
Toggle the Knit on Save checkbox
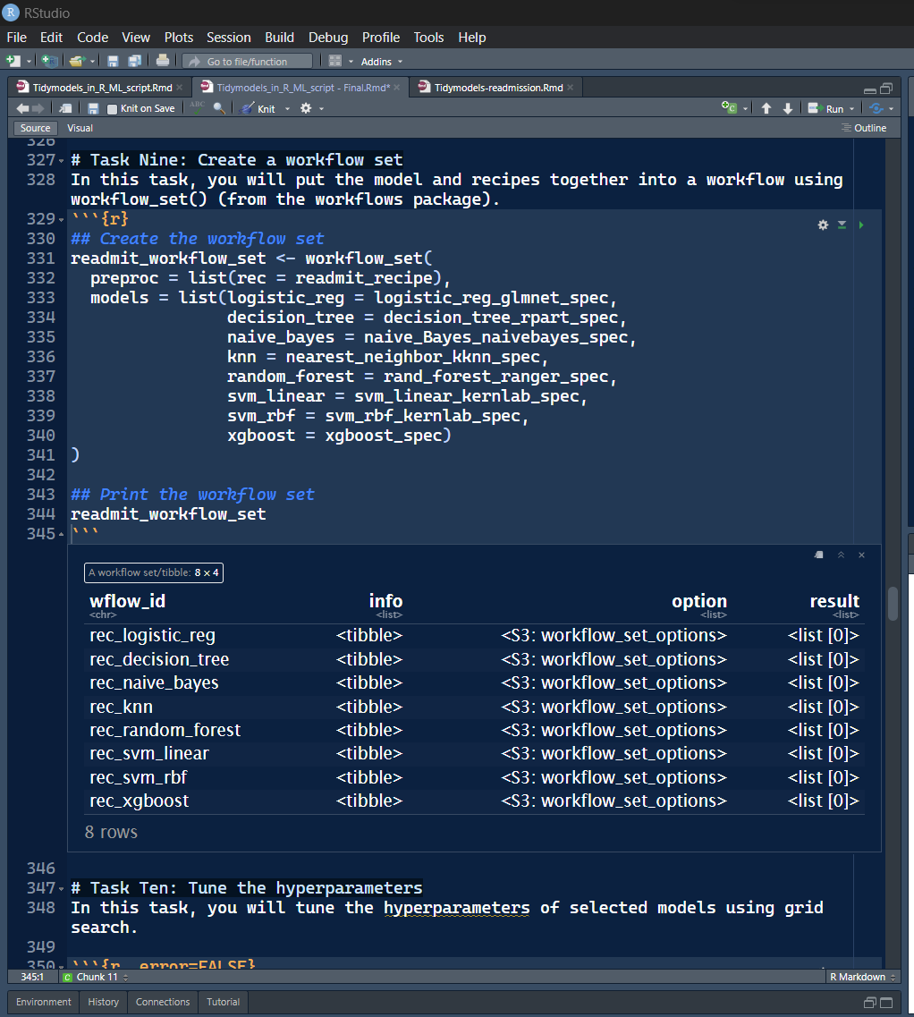(112, 109)
